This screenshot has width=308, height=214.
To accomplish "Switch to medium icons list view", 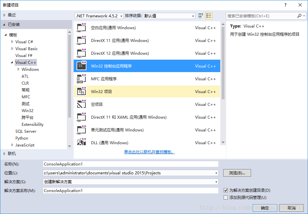I will [209, 16].
